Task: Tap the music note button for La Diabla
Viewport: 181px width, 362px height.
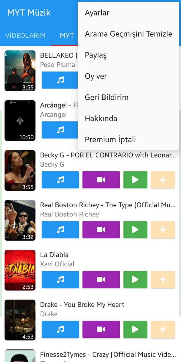Action: point(60,279)
